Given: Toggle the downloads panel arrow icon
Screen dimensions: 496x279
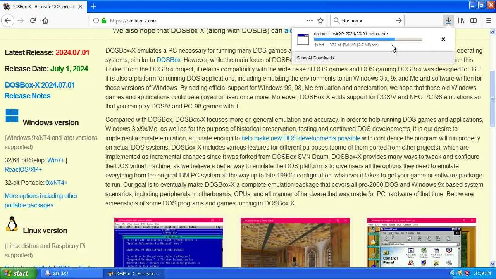Looking at the screenshot, I should point(448,21).
